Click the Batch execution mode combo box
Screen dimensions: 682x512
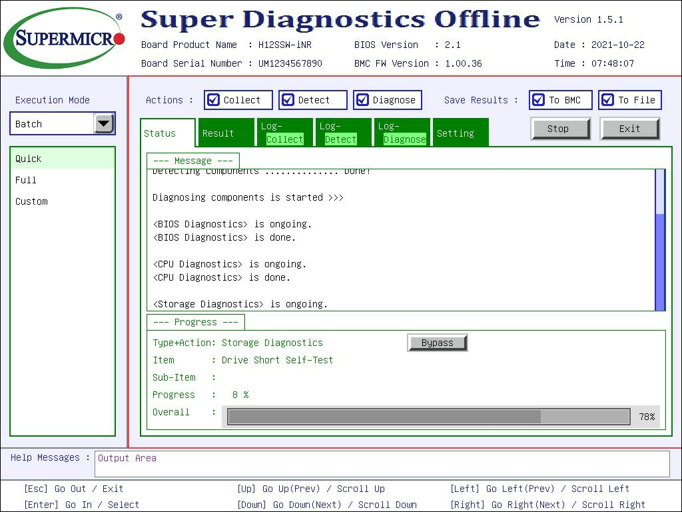[52, 124]
